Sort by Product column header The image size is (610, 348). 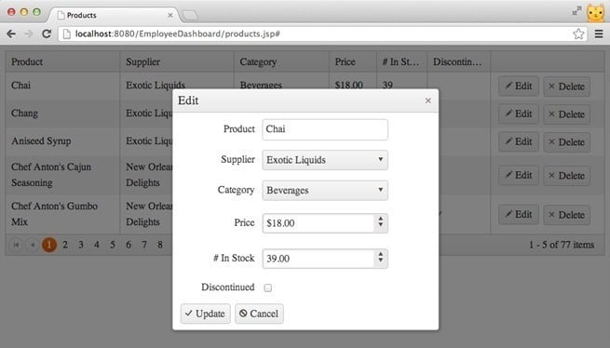[x=62, y=61]
